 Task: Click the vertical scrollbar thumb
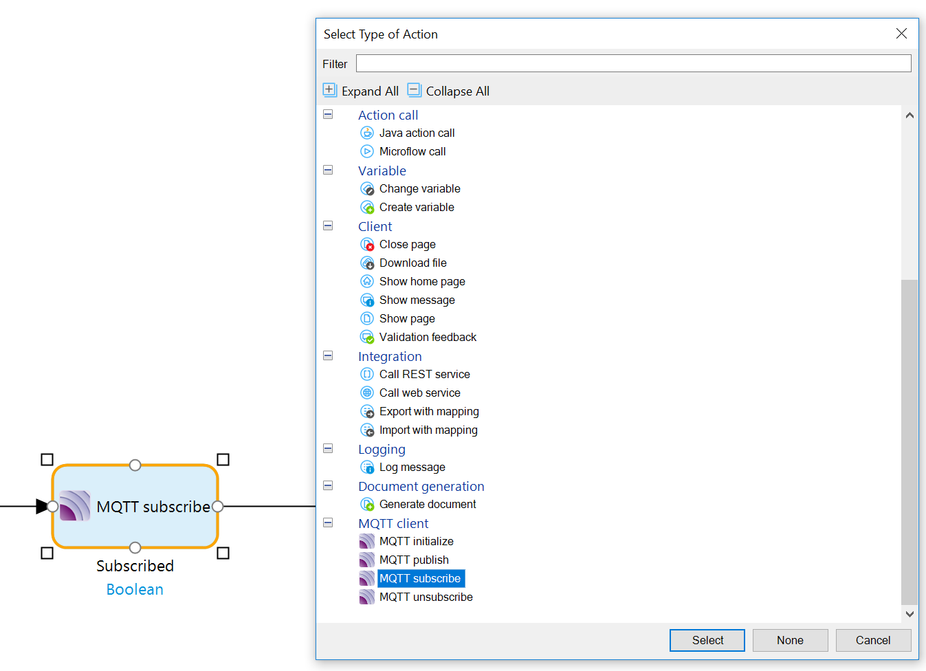click(x=910, y=441)
